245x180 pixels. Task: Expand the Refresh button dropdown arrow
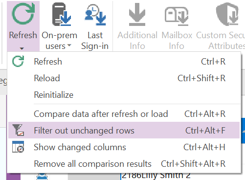pos(22,48)
